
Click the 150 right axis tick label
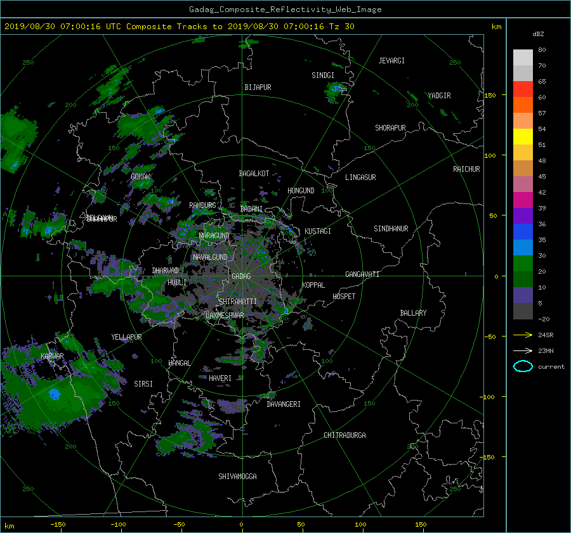pos(490,95)
